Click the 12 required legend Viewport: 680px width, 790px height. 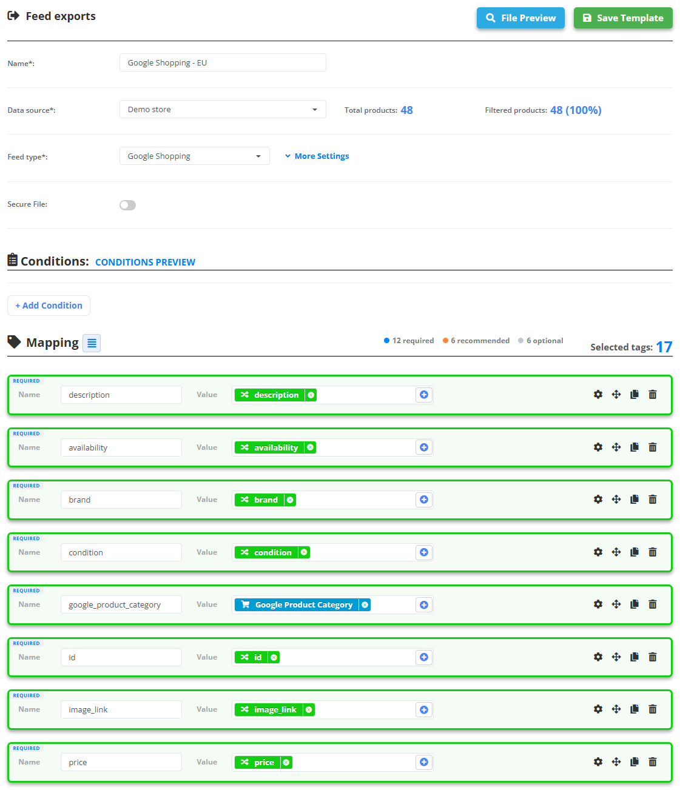409,341
